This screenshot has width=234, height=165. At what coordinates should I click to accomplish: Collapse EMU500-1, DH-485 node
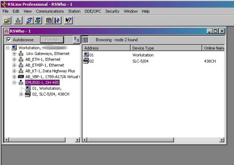click(14, 83)
